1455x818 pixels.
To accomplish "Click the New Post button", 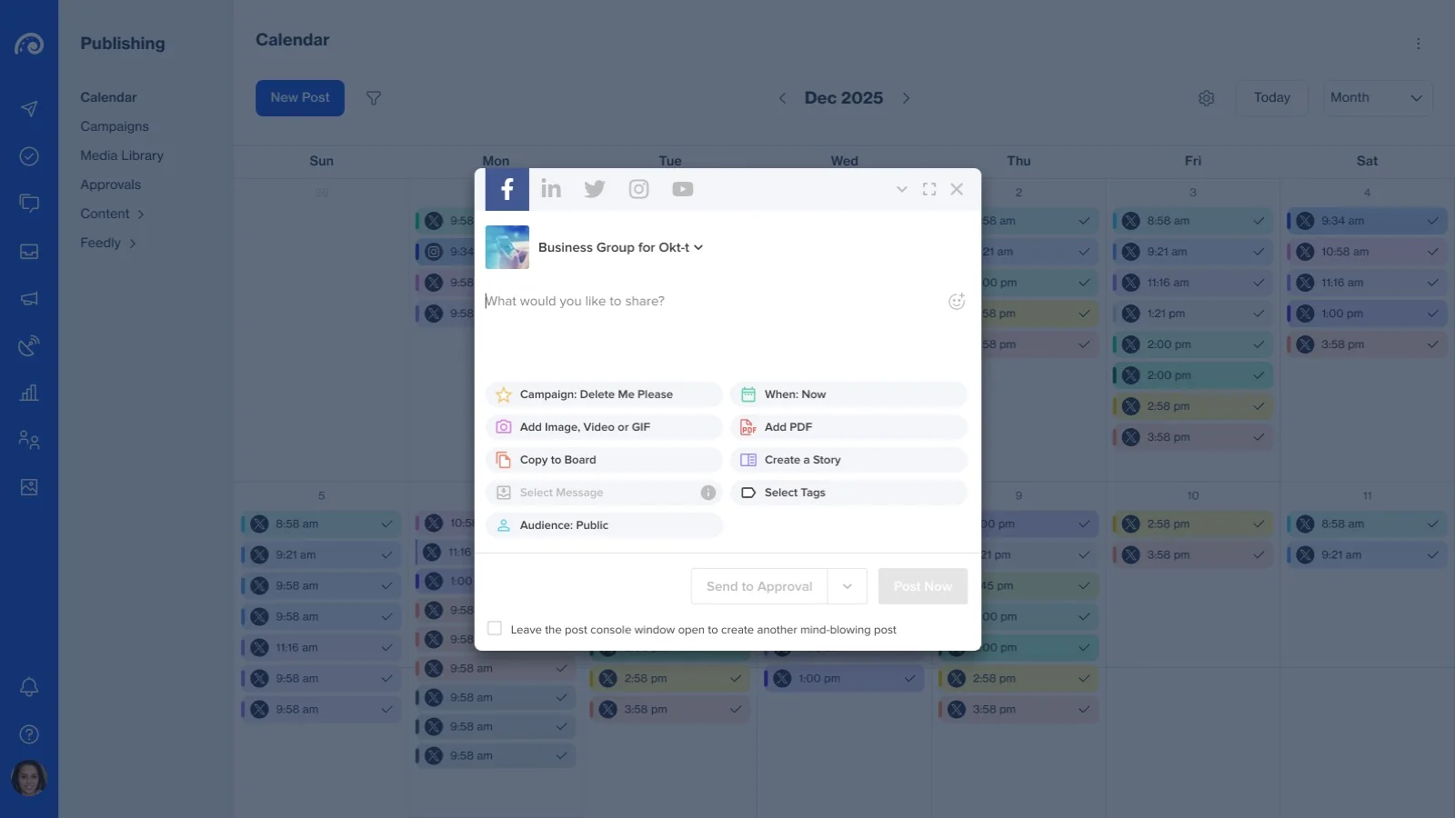I will coord(300,98).
